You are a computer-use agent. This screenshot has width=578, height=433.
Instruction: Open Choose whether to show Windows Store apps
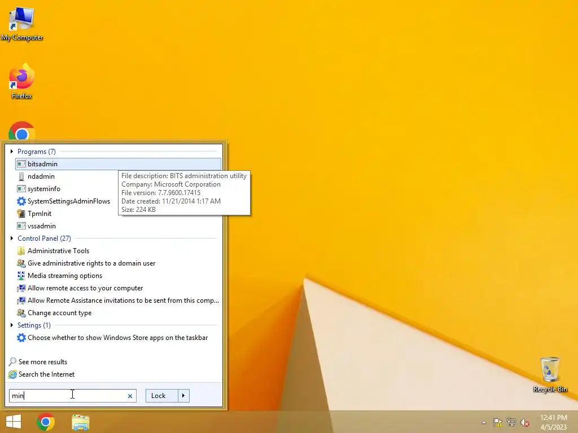117,338
